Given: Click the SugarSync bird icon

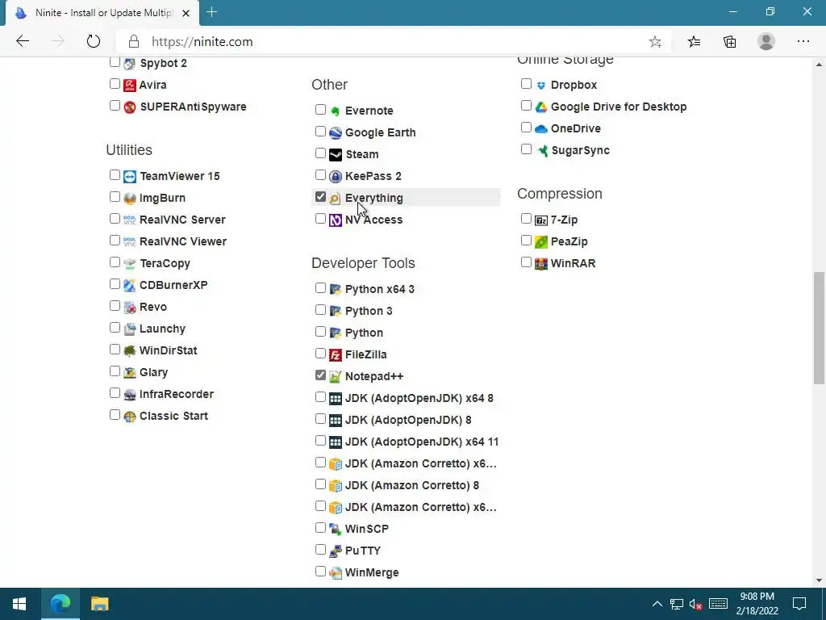Looking at the screenshot, I should click(542, 151).
